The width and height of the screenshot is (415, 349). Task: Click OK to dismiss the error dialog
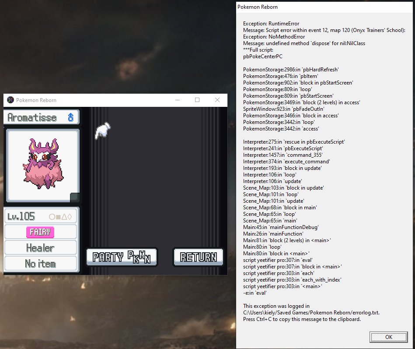(x=388, y=337)
